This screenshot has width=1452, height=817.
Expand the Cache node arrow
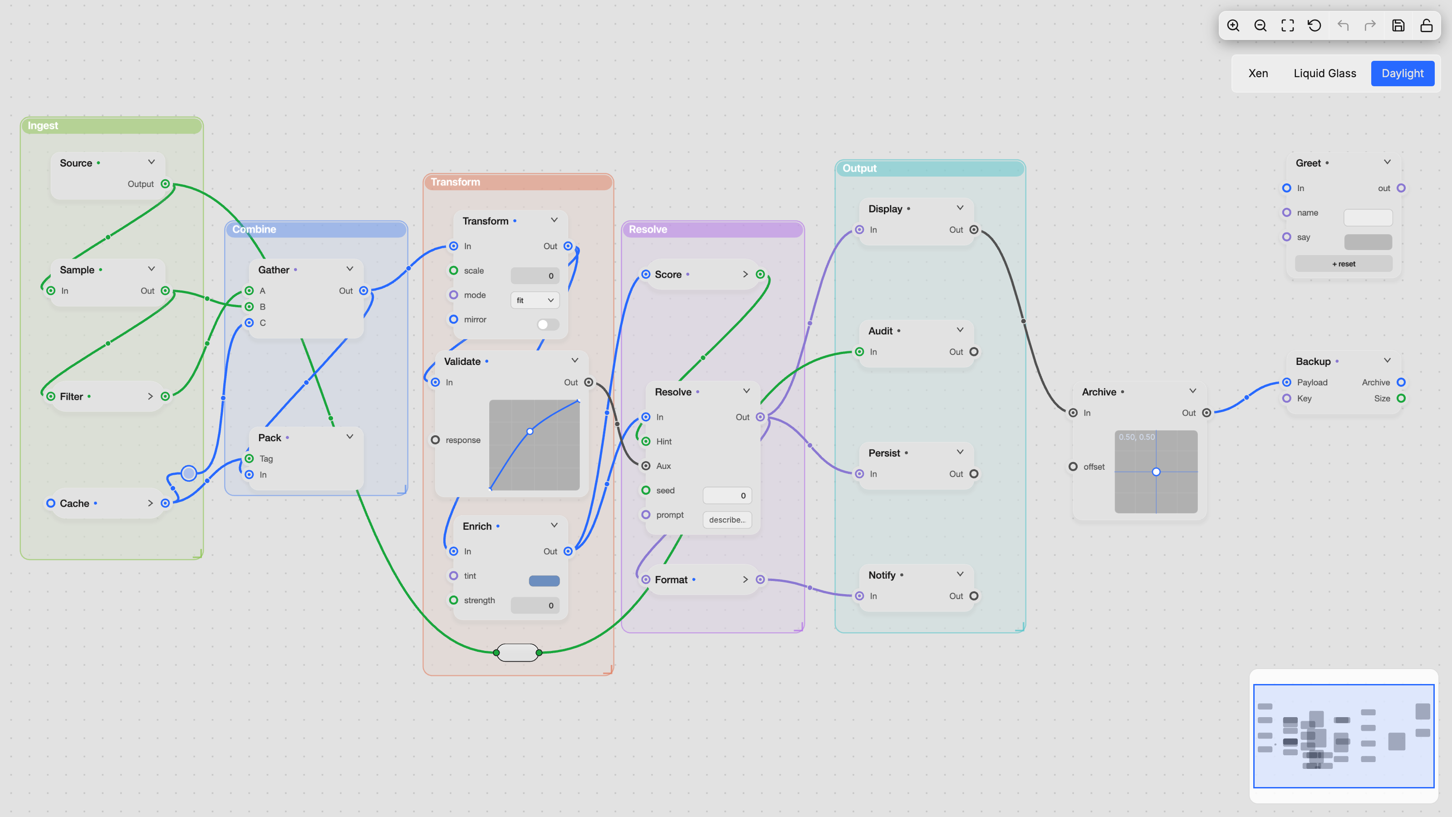pyautogui.click(x=150, y=503)
